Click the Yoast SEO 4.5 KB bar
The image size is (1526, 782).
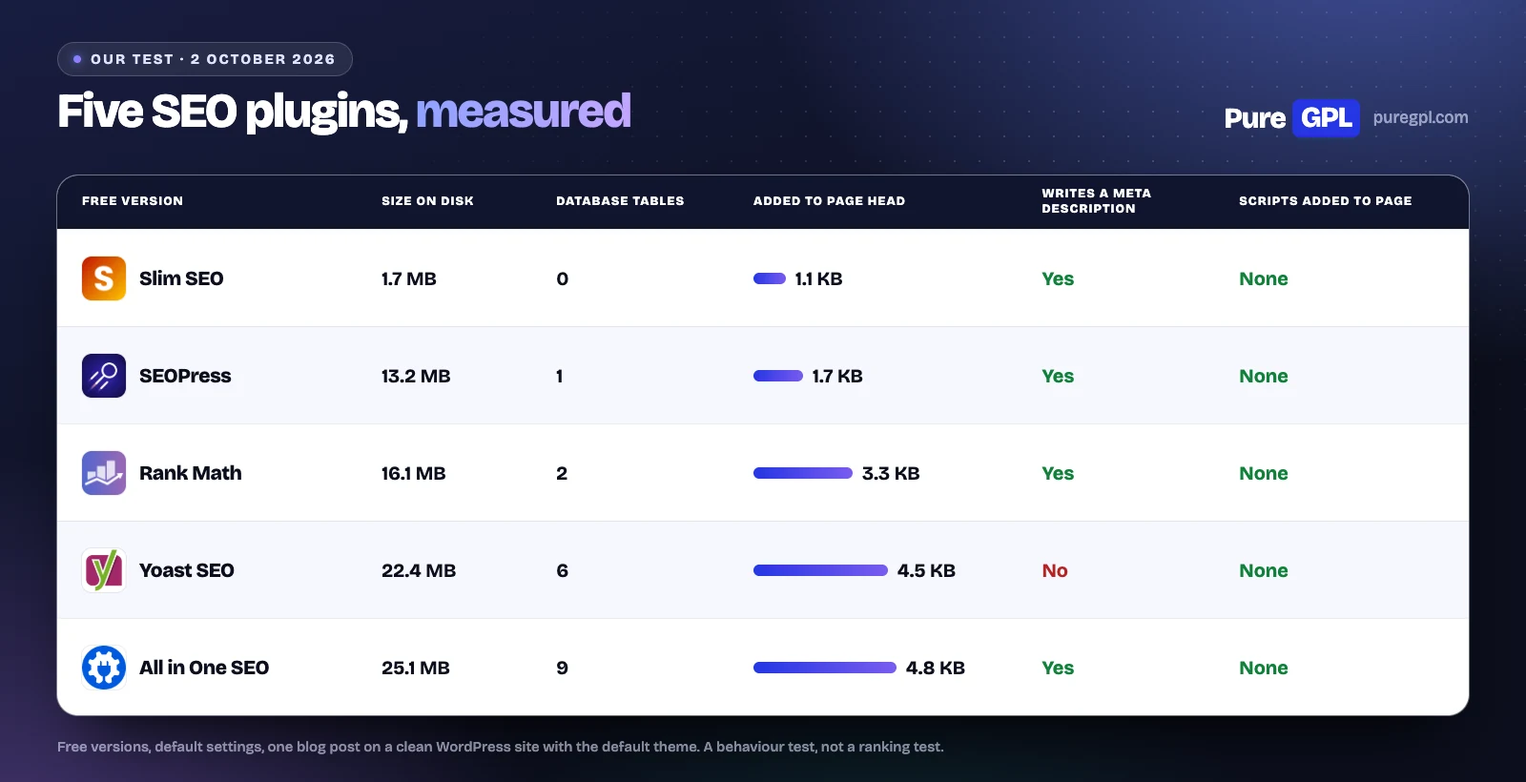tap(820, 570)
